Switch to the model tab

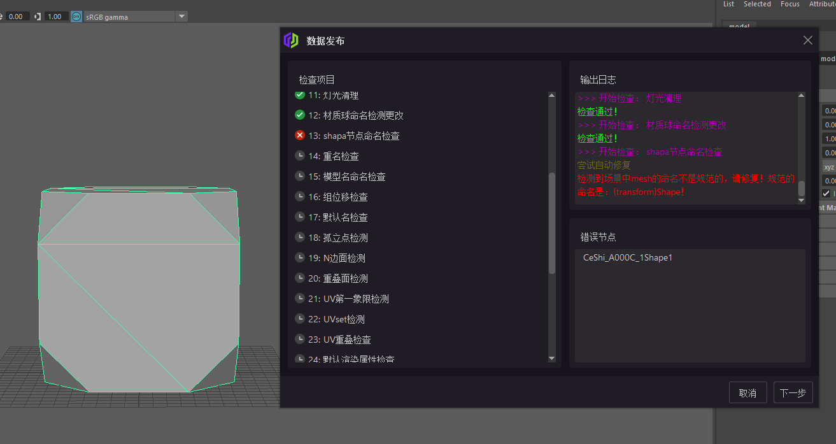(x=739, y=27)
